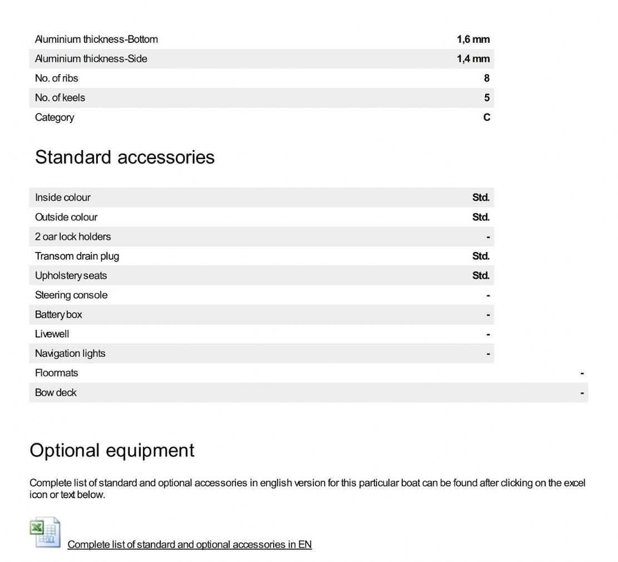Click the Std. value for Outside colour
Image resolution: width=618 pixels, height=562 pixels.
click(x=481, y=217)
